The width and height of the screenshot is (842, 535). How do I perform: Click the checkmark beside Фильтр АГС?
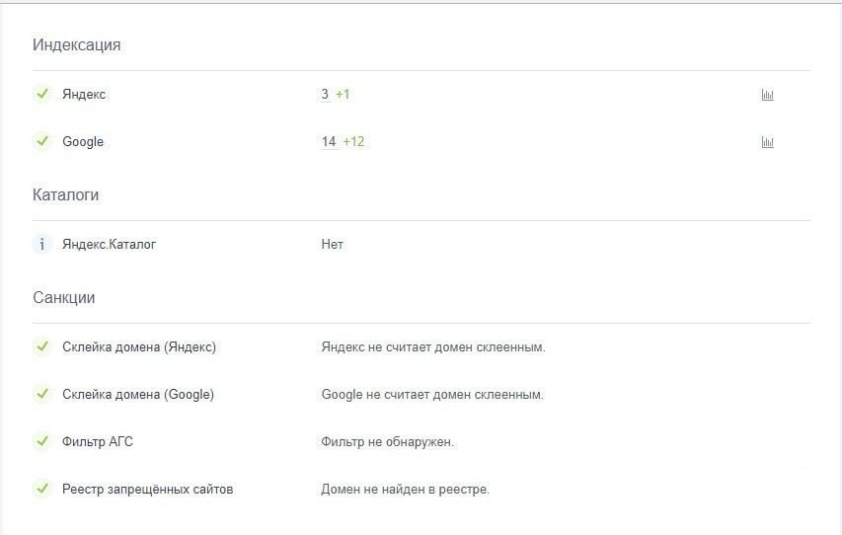coord(42,441)
